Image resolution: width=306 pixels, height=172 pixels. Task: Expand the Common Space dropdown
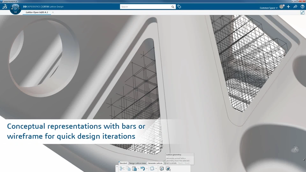tap(268, 8)
